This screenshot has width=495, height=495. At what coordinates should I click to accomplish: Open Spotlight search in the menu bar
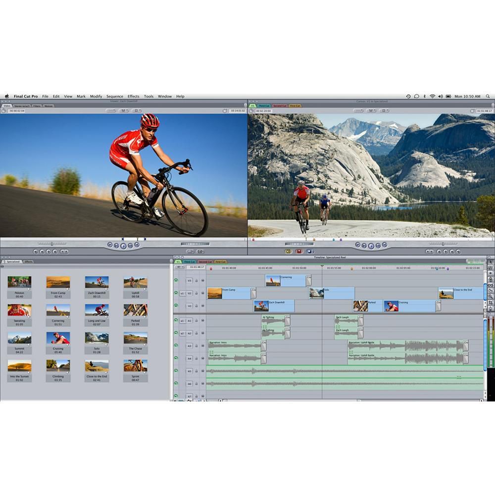488,97
